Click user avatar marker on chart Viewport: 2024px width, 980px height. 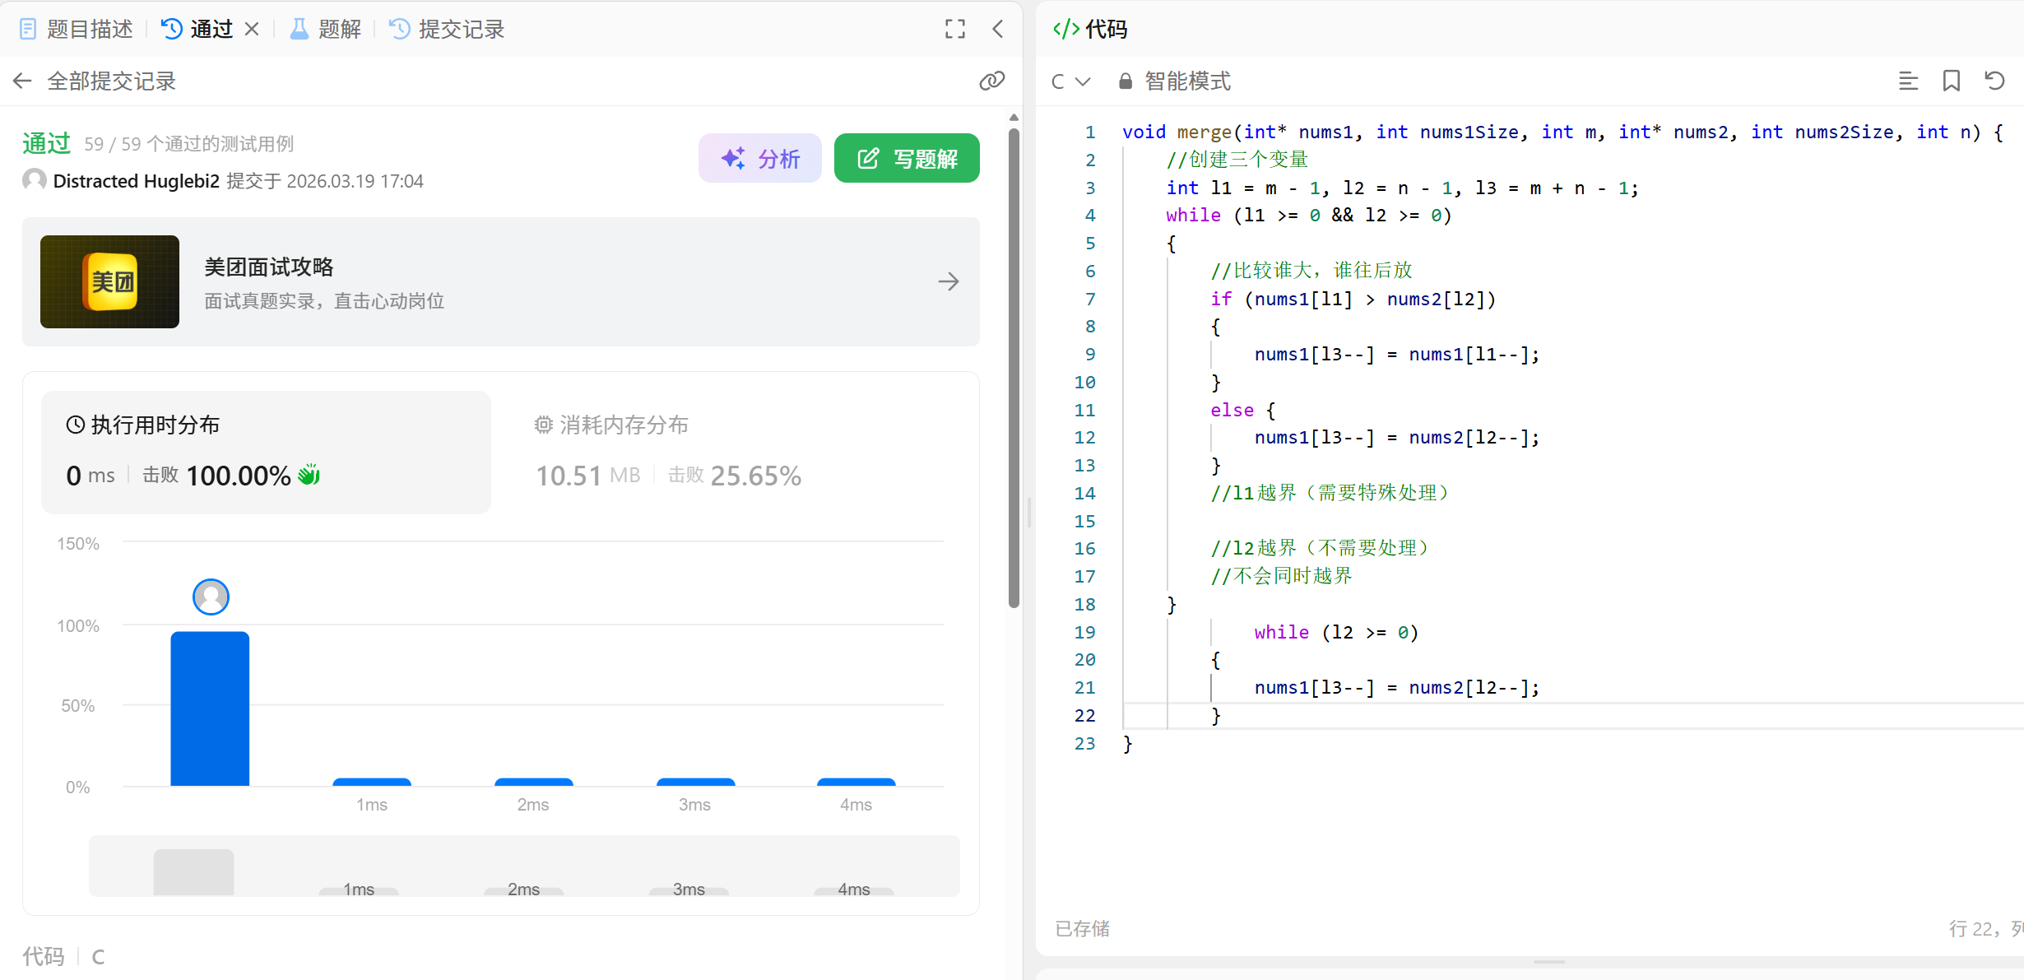point(211,597)
